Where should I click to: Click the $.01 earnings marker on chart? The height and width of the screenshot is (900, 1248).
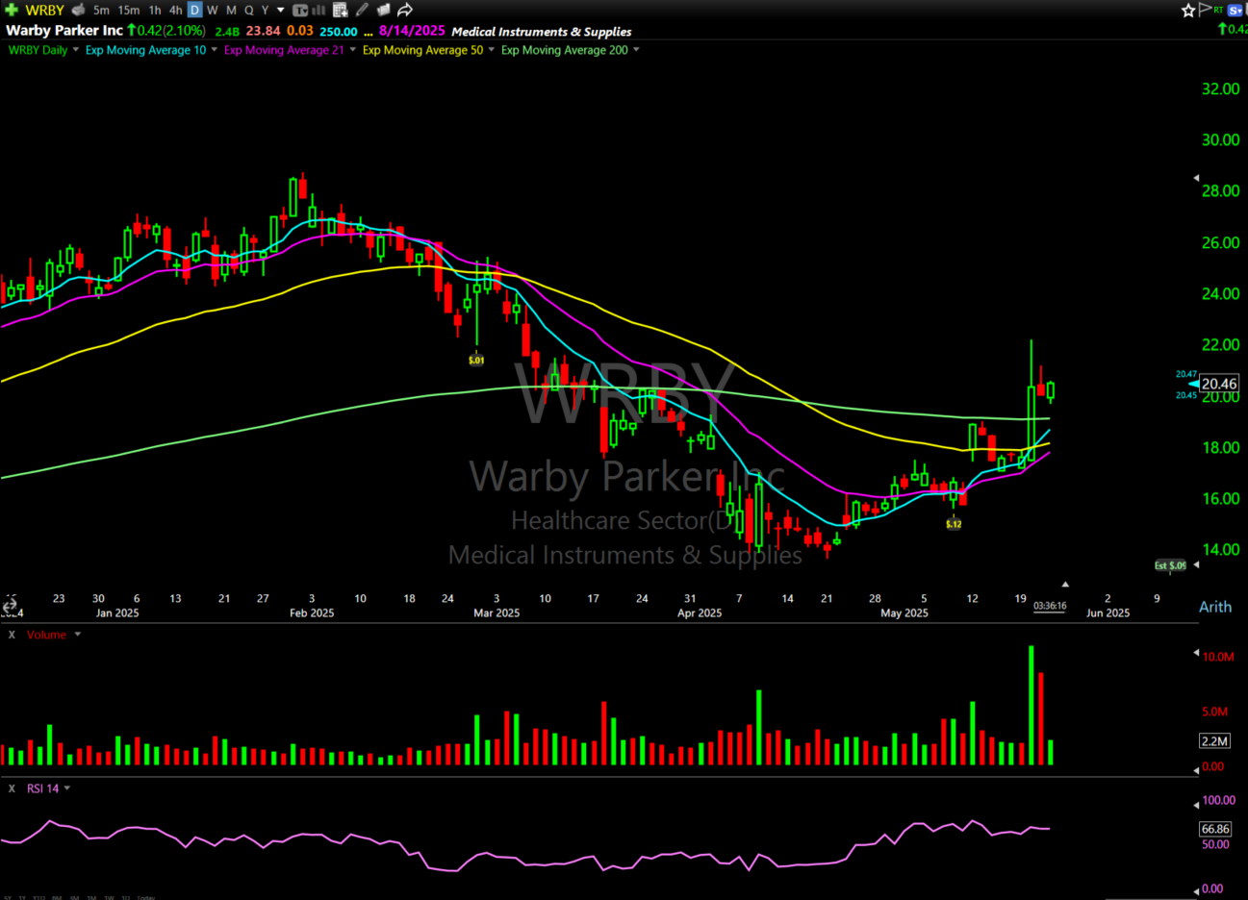click(x=476, y=360)
